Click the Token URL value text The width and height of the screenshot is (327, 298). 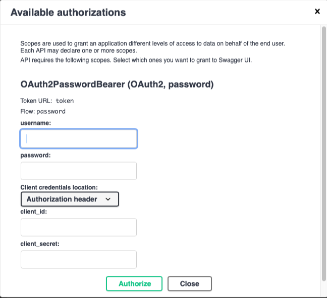coord(65,101)
